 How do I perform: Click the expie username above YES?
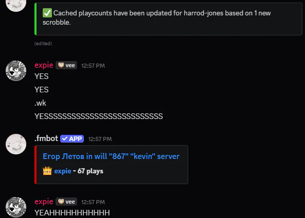coord(44,65)
